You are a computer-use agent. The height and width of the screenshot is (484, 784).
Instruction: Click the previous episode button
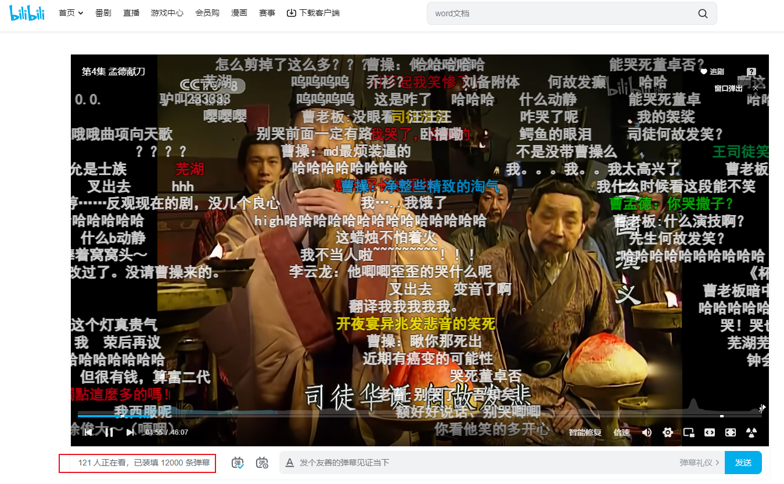[x=88, y=432]
